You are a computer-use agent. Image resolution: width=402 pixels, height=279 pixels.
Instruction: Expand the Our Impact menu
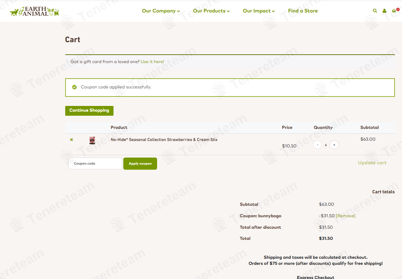[259, 11]
